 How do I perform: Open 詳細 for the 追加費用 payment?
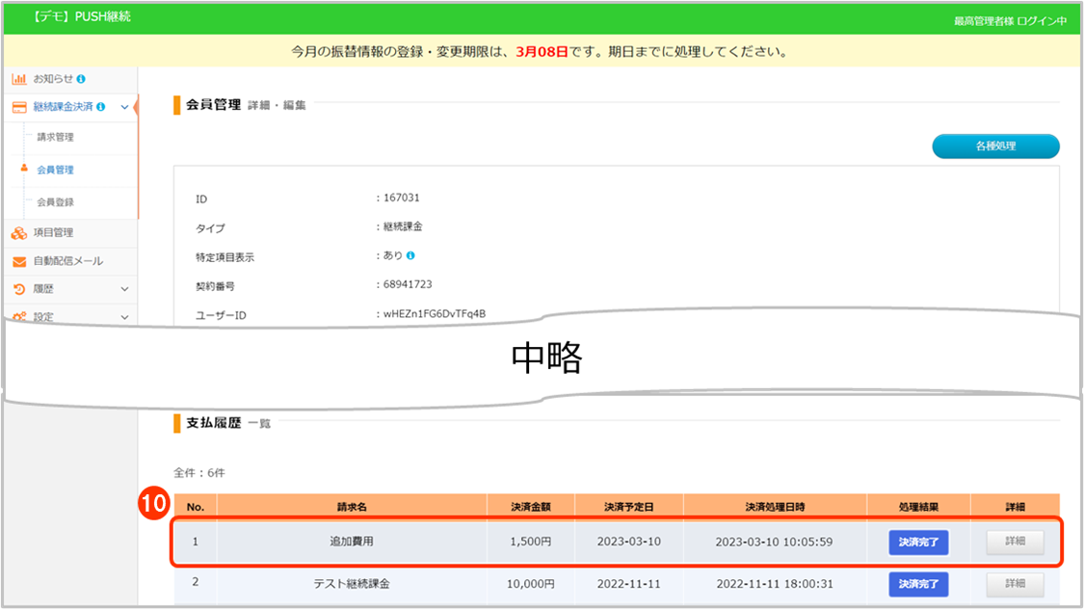1015,543
